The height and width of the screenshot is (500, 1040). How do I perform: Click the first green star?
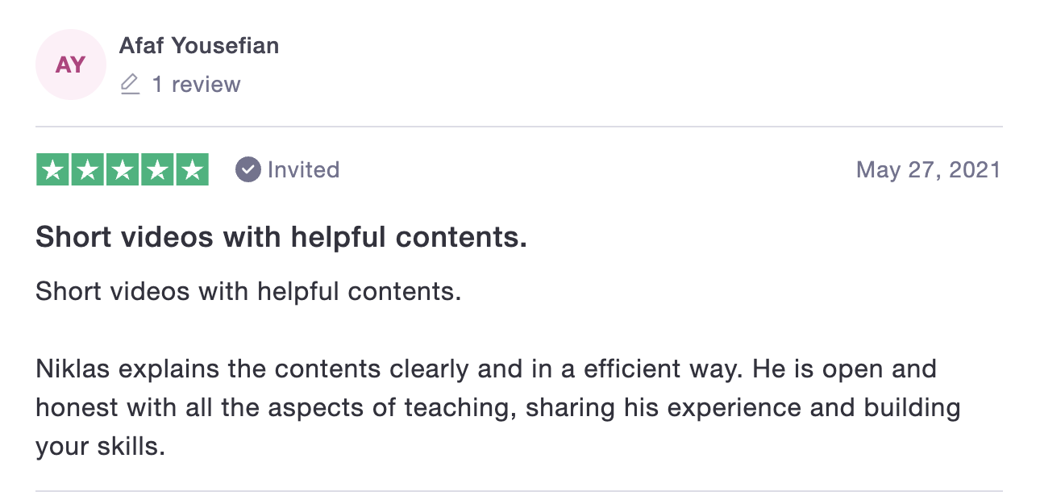pyautogui.click(x=53, y=169)
